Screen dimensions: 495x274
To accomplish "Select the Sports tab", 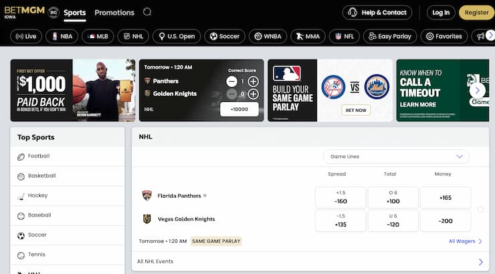I will pos(75,13).
